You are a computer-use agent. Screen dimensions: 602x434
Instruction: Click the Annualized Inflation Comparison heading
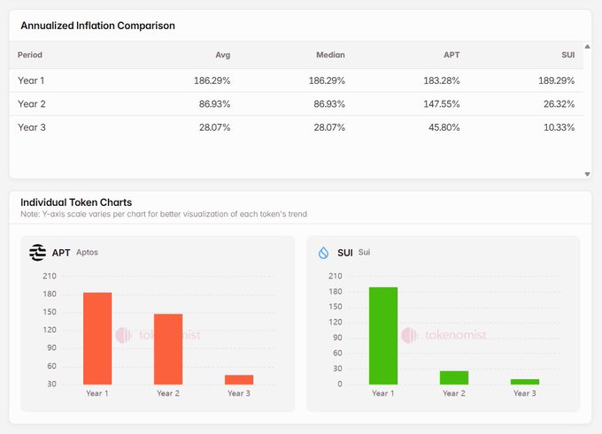(x=98, y=26)
